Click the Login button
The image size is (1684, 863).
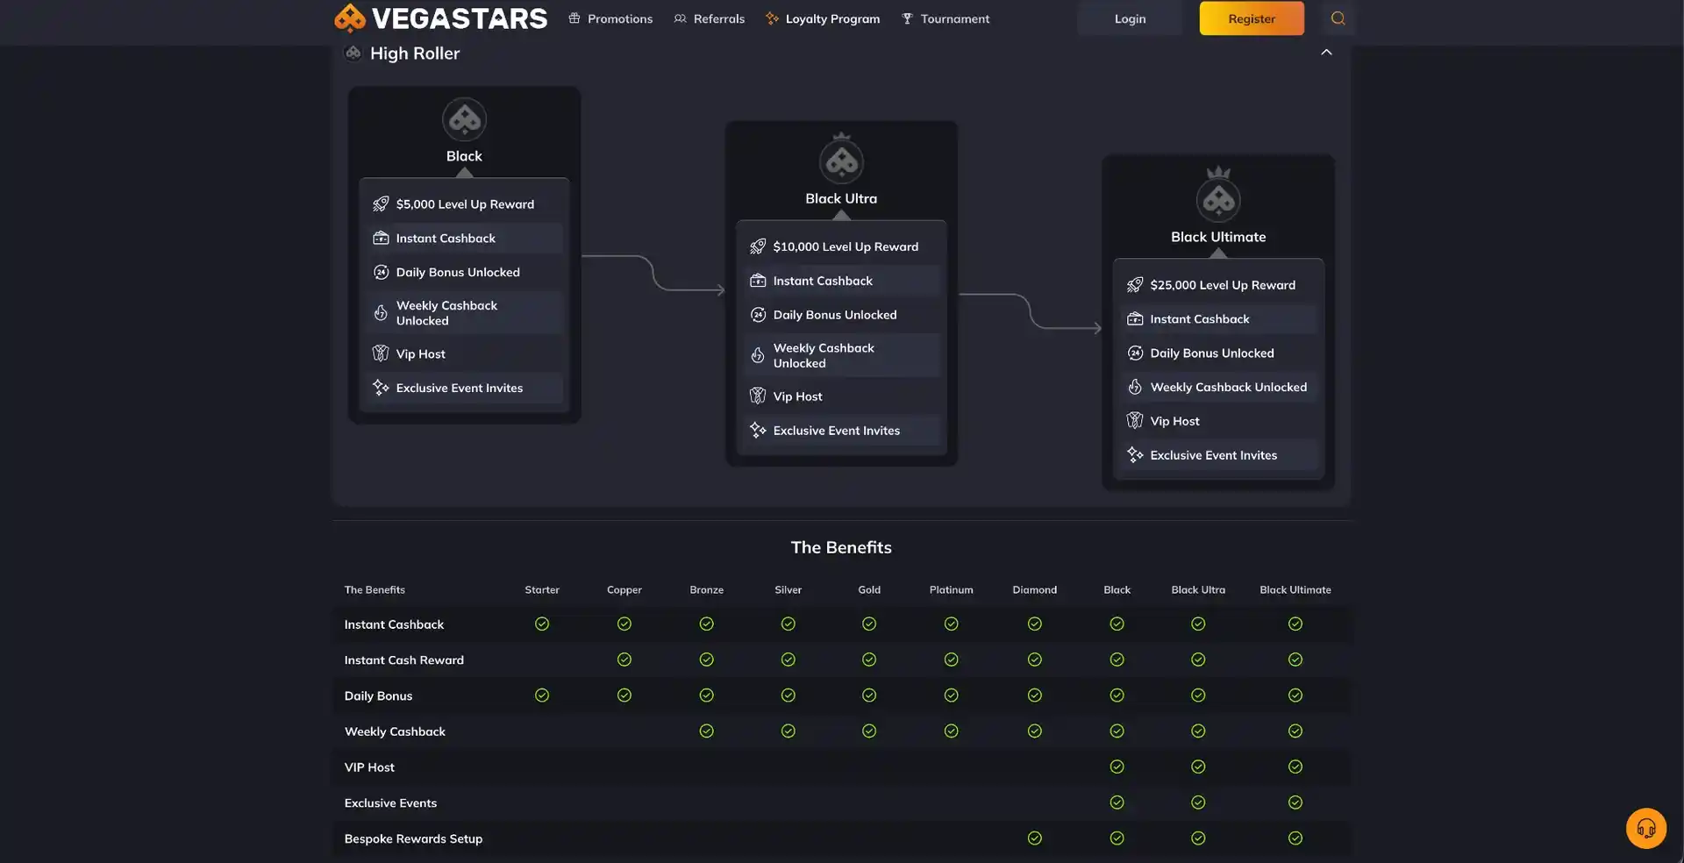coord(1130,18)
